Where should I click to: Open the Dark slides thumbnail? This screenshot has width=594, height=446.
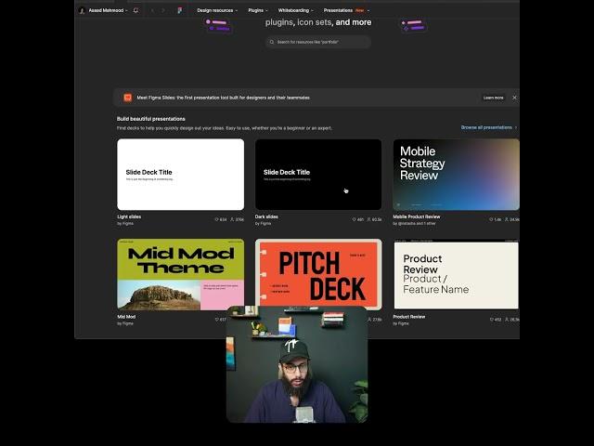point(318,175)
